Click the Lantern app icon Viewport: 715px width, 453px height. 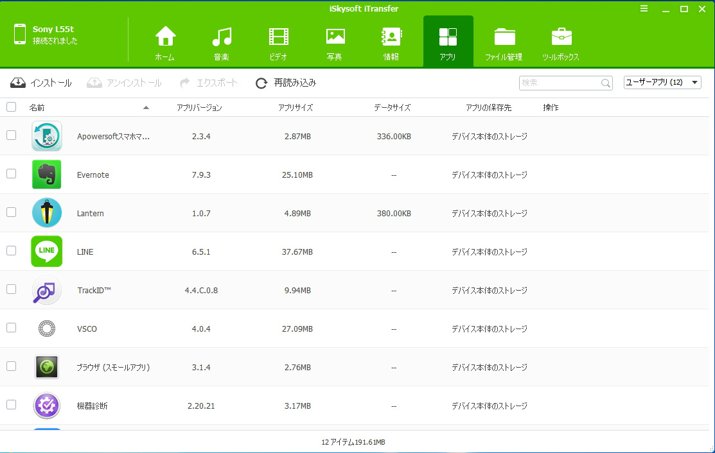coord(46,212)
